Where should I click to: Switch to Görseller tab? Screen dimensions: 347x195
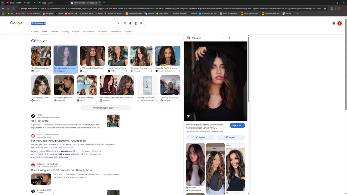tap(54, 31)
